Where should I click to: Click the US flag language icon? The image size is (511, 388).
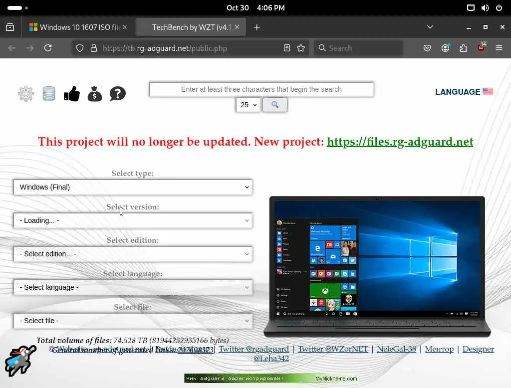click(x=488, y=91)
